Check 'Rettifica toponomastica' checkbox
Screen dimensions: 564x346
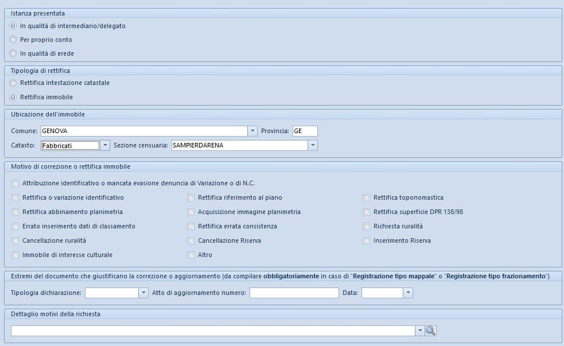[367, 198]
